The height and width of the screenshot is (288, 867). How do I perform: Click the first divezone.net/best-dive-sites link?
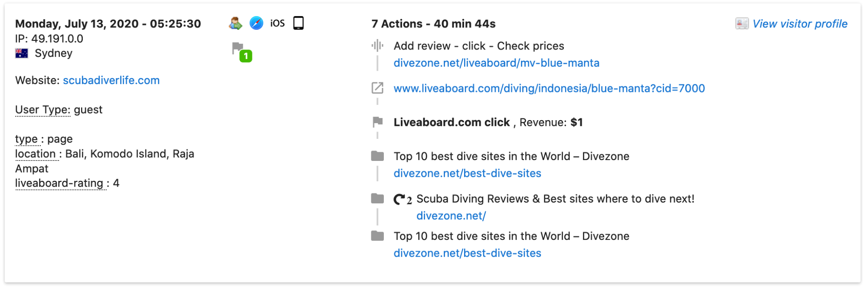click(x=467, y=173)
